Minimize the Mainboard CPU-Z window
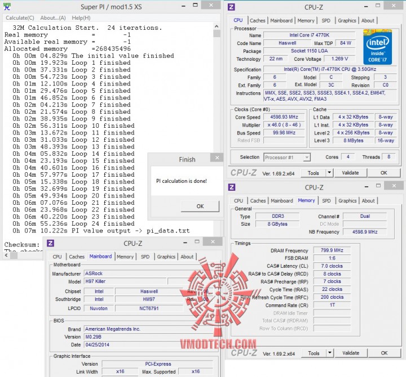 [185, 242]
